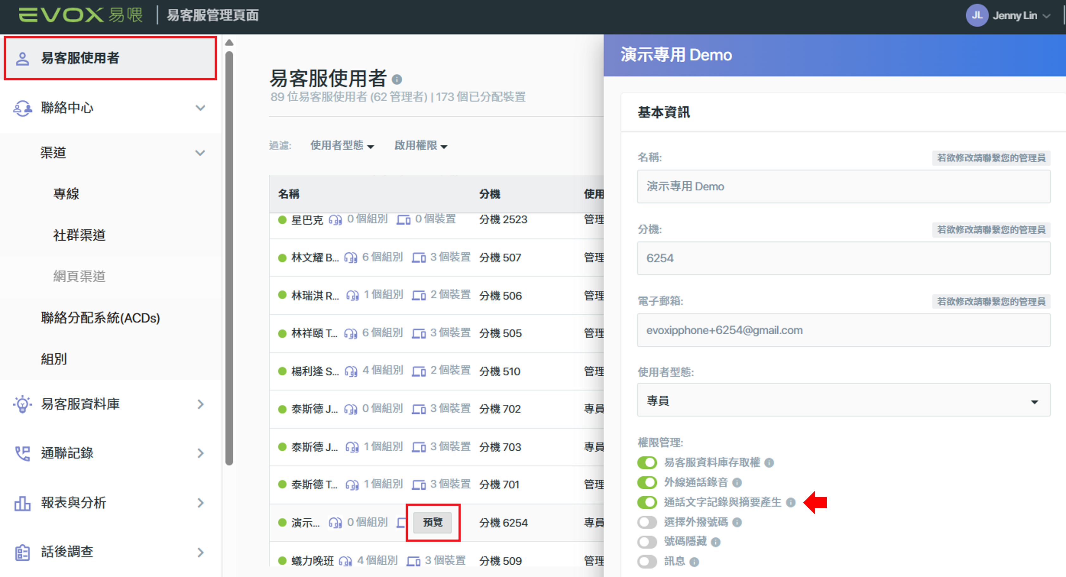This screenshot has width=1066, height=577.
Task: Click headset group icon in 分機 505 row
Action: click(350, 333)
